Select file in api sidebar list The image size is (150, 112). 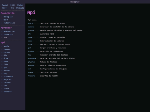[6, 64]
